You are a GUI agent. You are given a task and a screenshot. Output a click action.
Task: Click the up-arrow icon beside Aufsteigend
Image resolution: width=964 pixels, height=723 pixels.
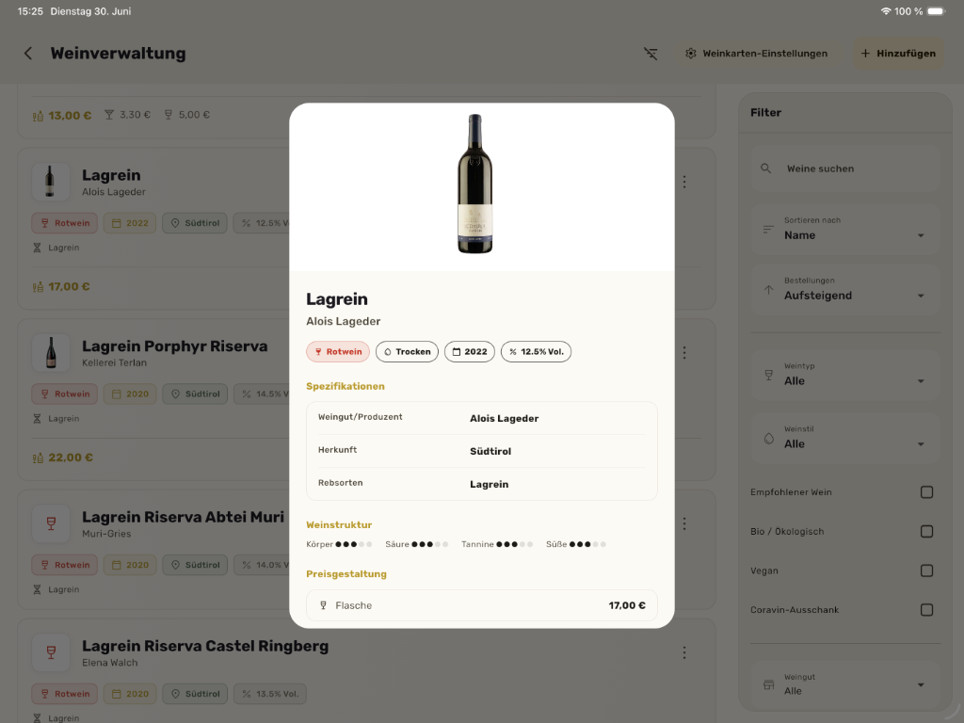click(x=768, y=290)
